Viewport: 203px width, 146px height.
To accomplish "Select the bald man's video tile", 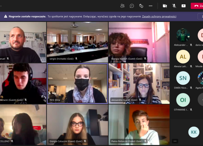I will pos(23,42).
